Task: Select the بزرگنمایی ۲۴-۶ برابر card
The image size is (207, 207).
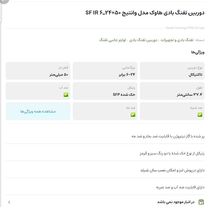Action: point(105,71)
